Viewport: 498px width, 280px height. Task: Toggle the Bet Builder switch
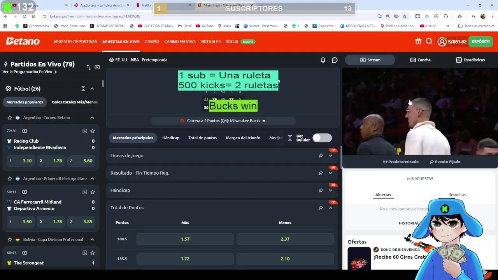coord(322,138)
